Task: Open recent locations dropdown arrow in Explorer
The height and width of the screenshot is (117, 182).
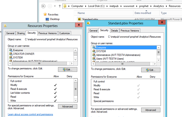Action: coord(55,6)
